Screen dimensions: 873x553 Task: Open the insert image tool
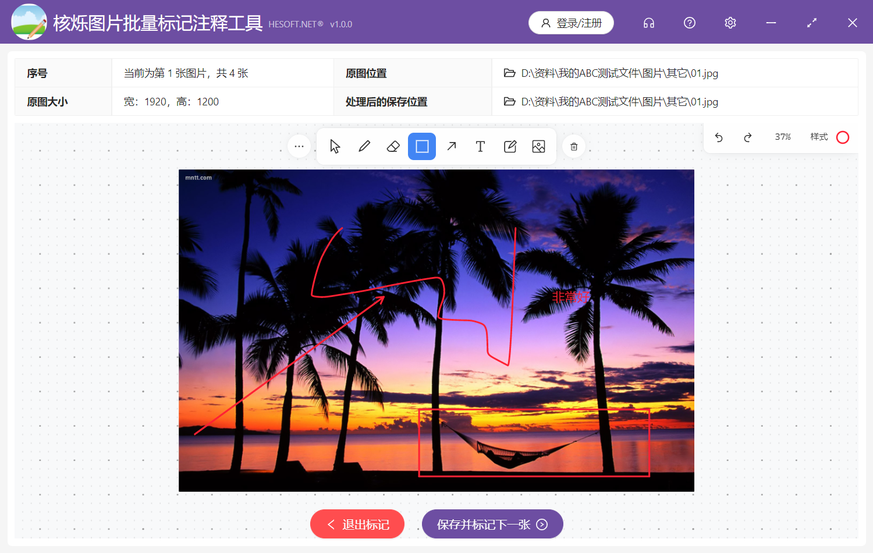pos(538,146)
